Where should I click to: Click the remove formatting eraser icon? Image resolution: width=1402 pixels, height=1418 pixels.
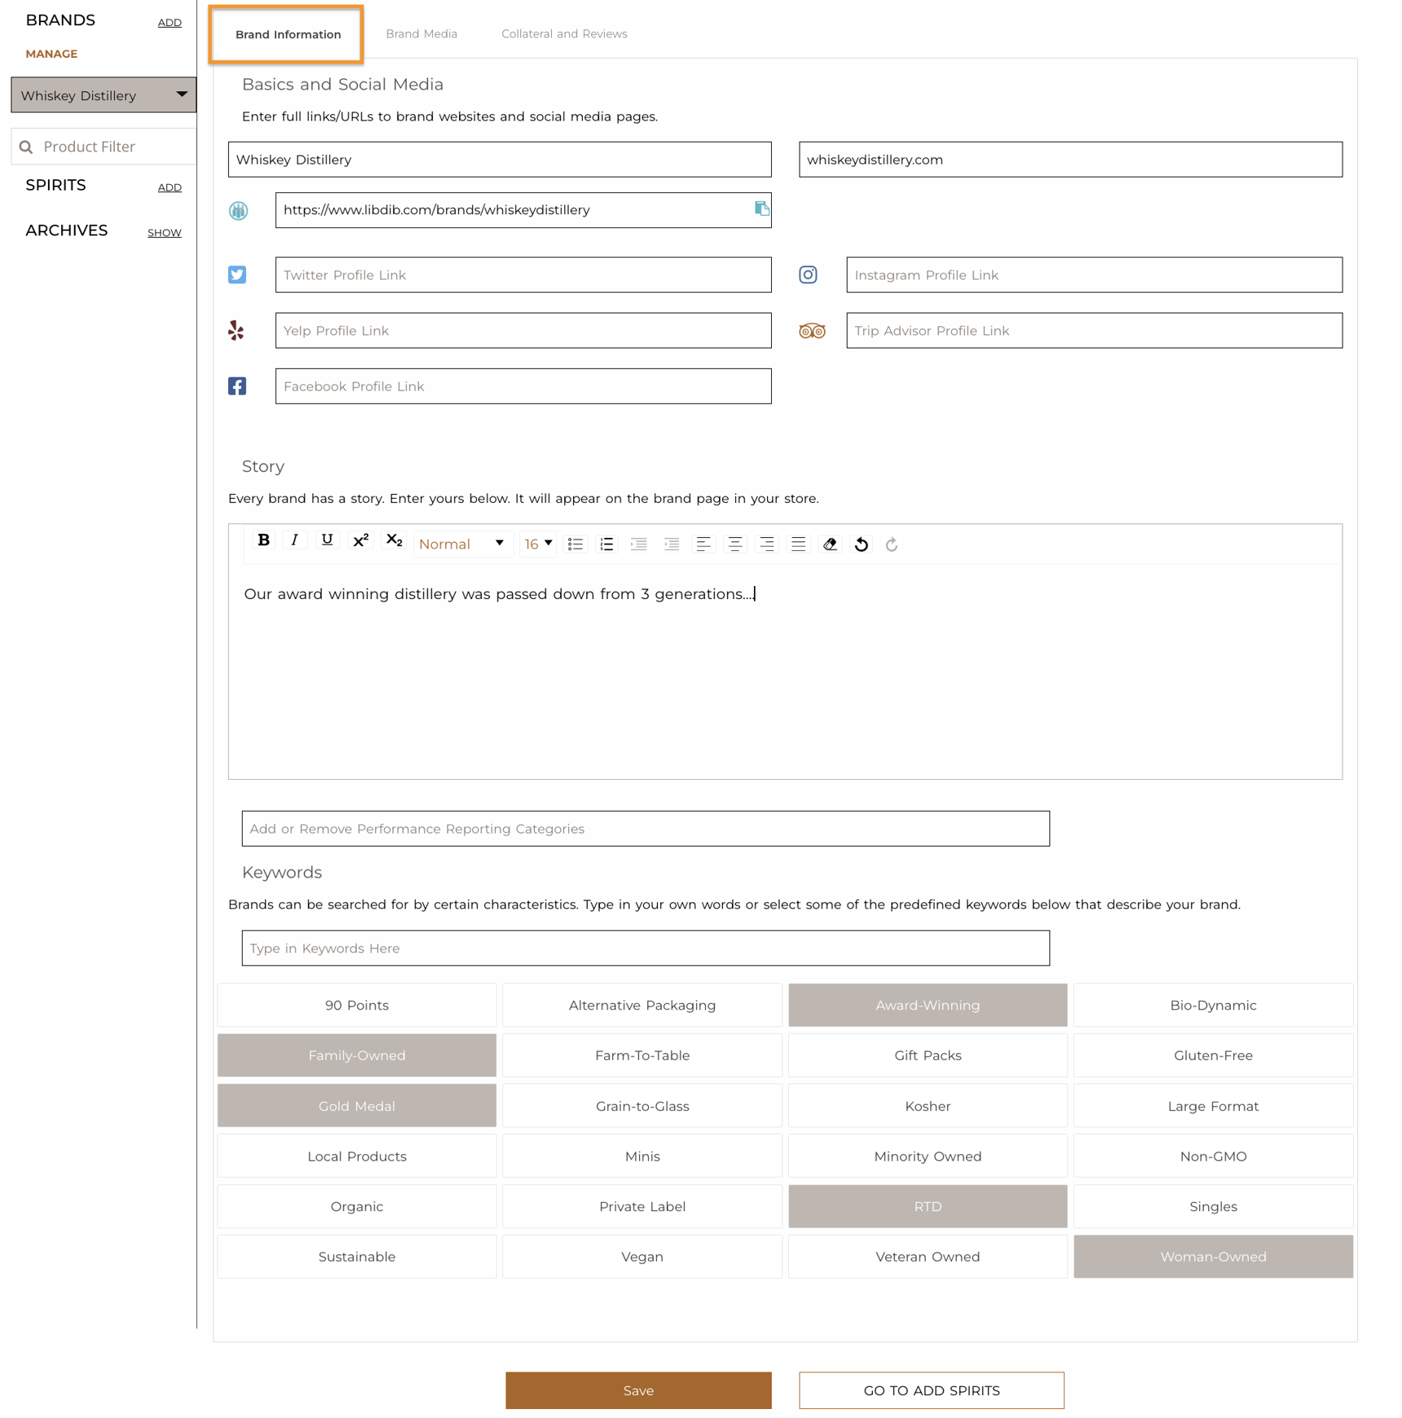click(x=830, y=544)
